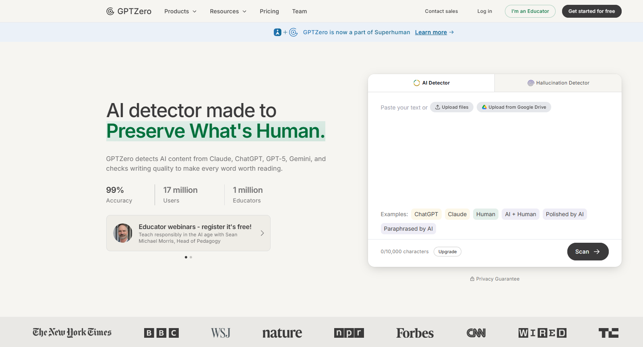
Task: Click the BBC logo
Action: coord(161,333)
